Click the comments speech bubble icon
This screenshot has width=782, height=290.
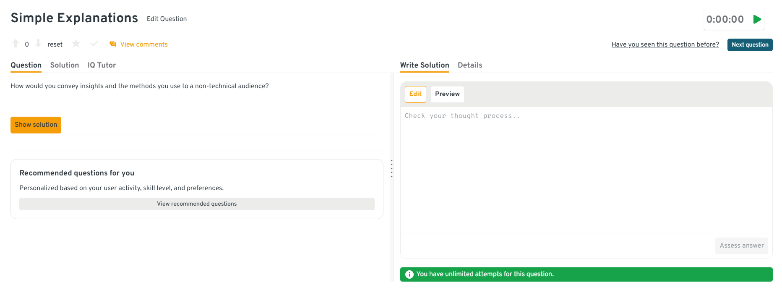pos(113,44)
